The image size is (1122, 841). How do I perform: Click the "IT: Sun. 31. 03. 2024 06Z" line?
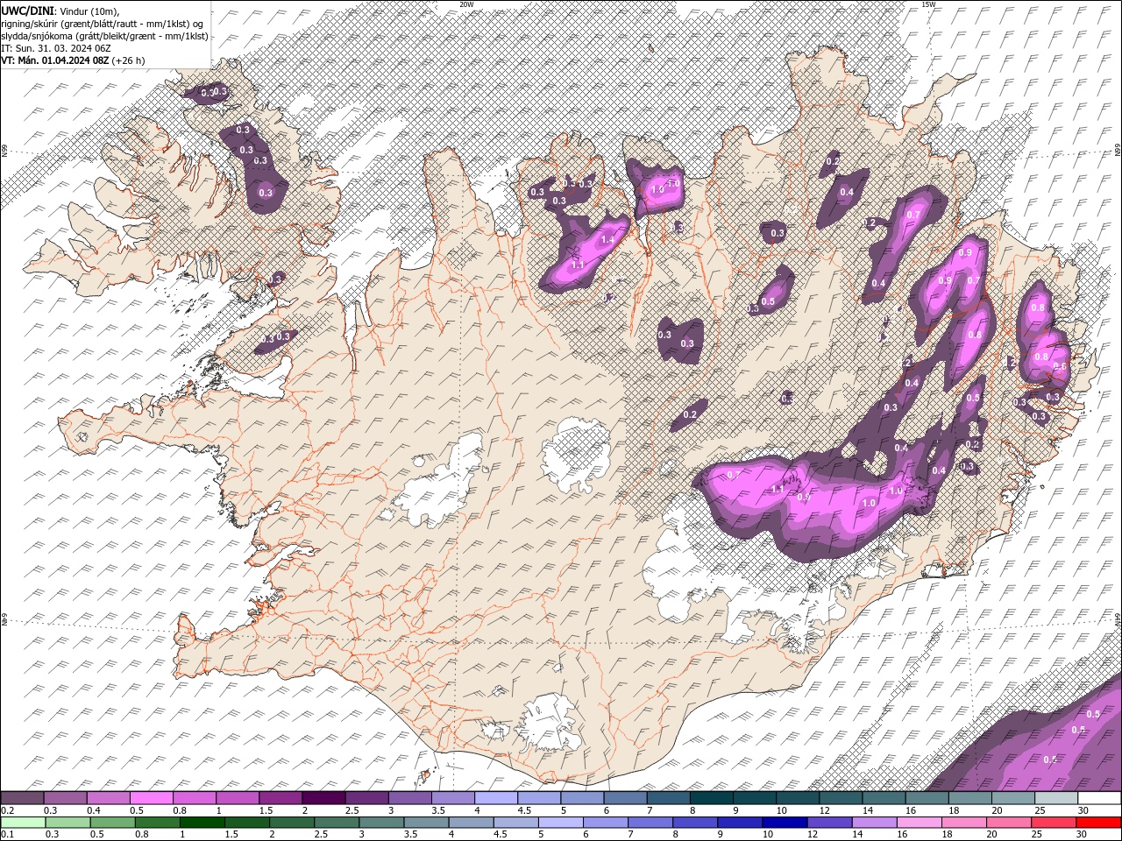point(55,48)
